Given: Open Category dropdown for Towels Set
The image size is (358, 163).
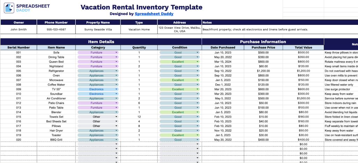Looking at the screenshot, I should pyautogui.click(x=116, y=117).
